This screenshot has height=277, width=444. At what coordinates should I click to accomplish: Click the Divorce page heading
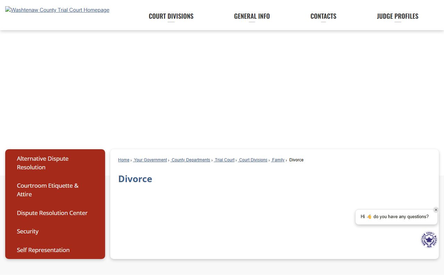point(135,179)
